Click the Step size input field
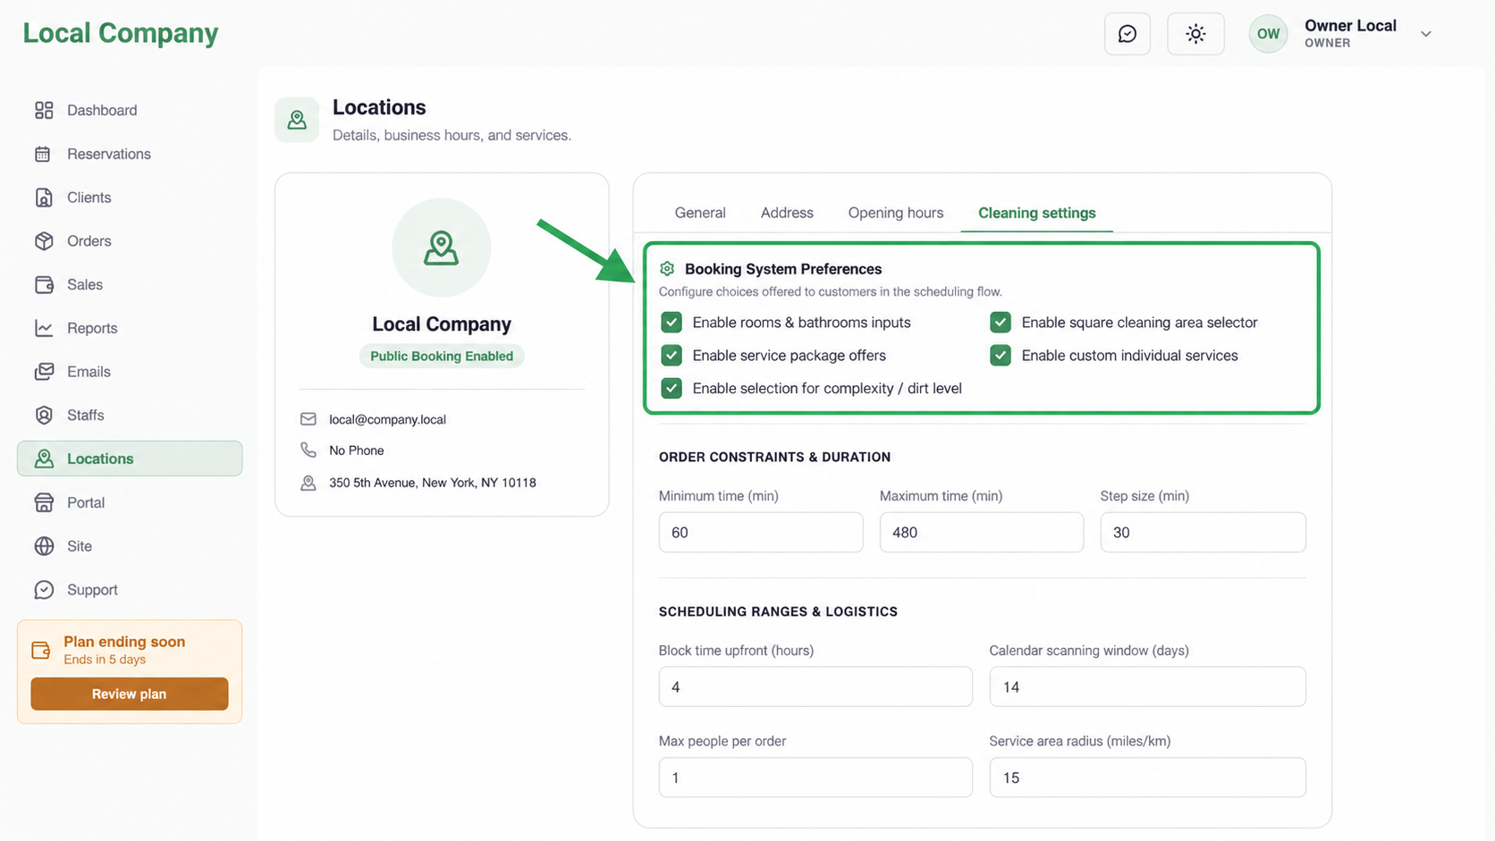The image size is (1495, 841). point(1203,532)
